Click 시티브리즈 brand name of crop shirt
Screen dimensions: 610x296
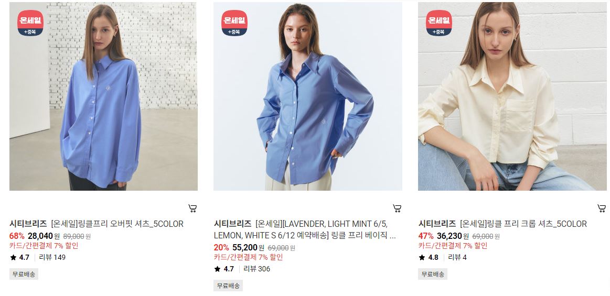[x=437, y=224]
